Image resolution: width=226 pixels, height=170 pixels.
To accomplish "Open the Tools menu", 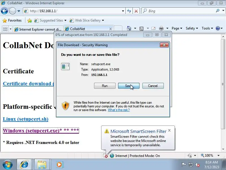I will tap(207, 28).
